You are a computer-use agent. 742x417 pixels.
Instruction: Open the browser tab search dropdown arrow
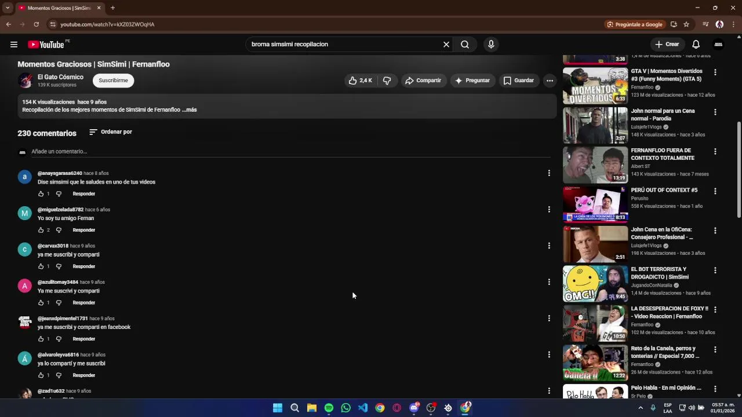coord(7,8)
